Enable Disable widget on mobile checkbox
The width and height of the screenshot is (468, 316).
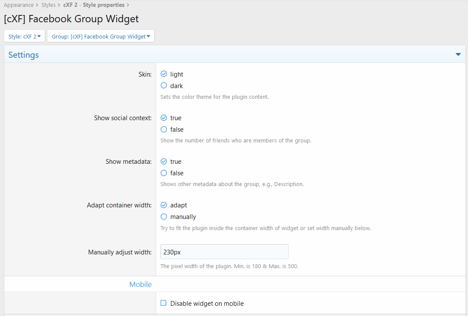(163, 303)
